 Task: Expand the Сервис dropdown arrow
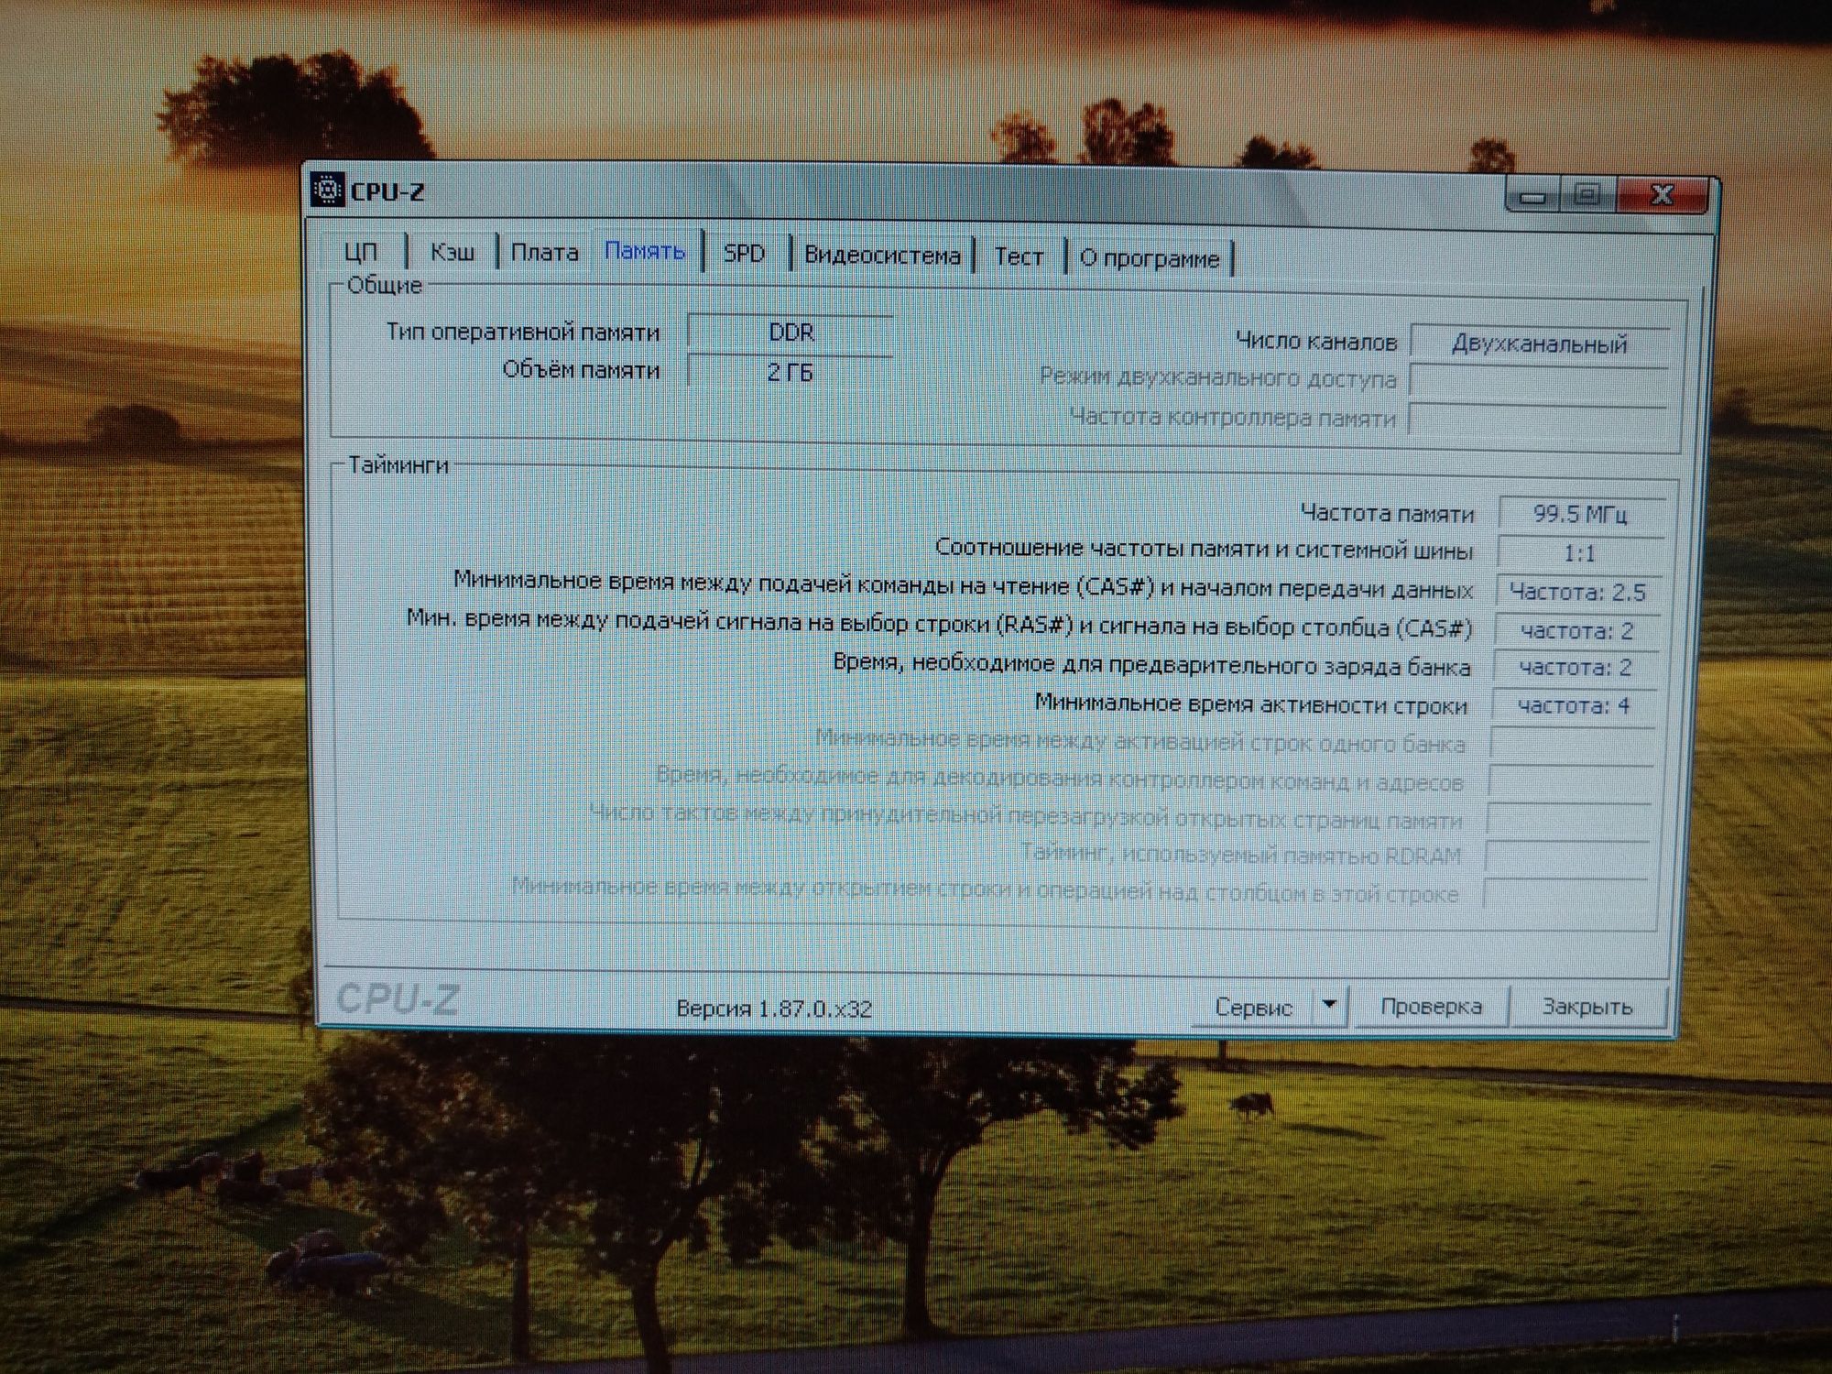tap(1330, 1007)
